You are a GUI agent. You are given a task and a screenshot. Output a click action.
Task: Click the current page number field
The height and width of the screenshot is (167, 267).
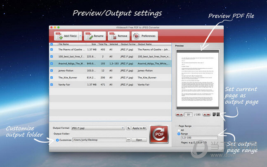tap(188, 115)
